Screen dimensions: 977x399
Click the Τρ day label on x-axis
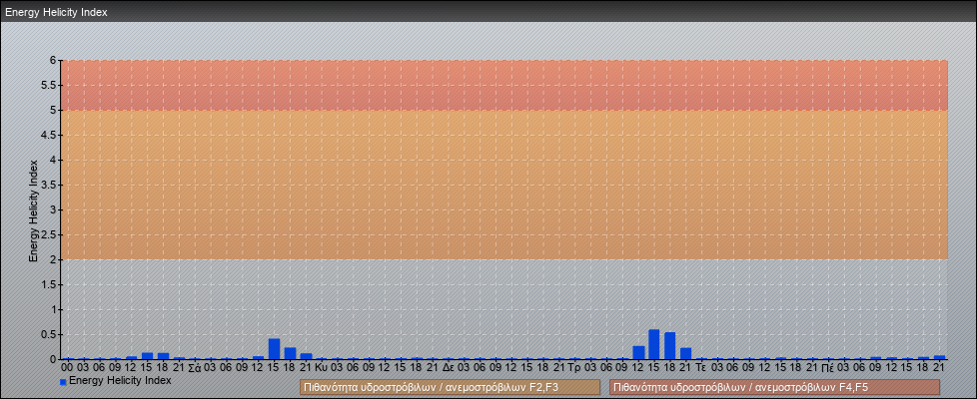tap(574, 367)
